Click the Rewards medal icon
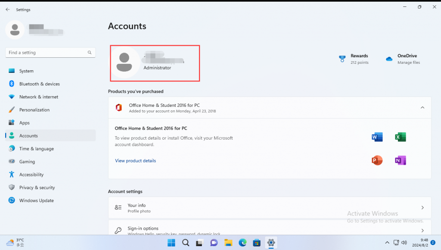This screenshot has height=250, width=441. [x=342, y=59]
